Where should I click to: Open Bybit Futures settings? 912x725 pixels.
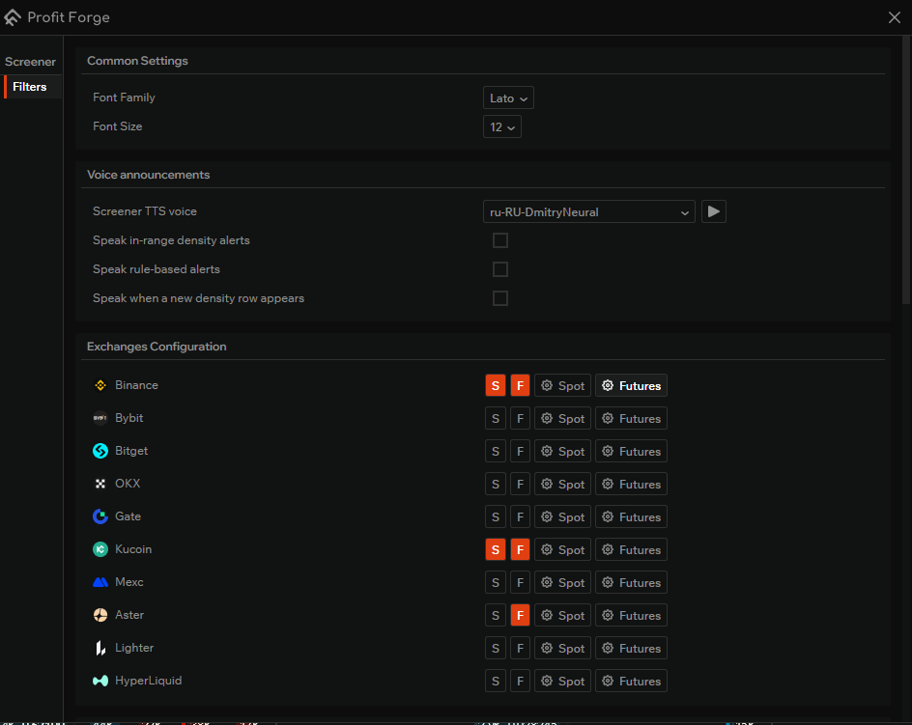click(631, 419)
